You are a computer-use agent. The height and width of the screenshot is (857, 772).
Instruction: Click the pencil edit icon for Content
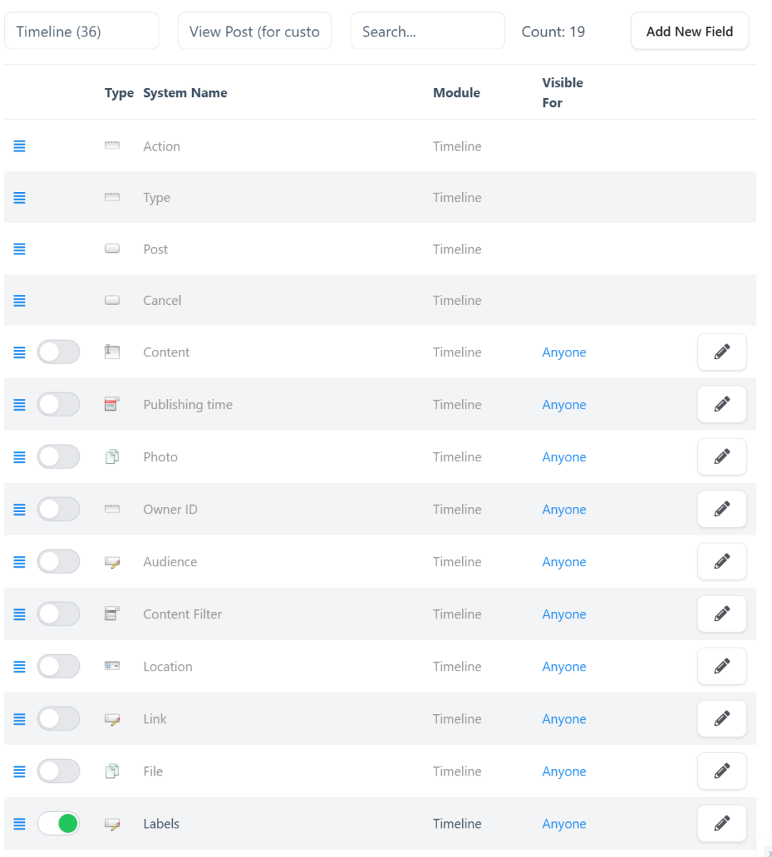pyautogui.click(x=721, y=352)
